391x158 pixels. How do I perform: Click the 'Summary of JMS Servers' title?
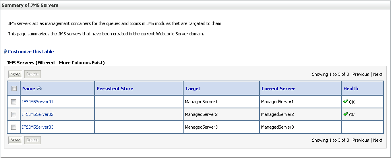coord(30,5)
